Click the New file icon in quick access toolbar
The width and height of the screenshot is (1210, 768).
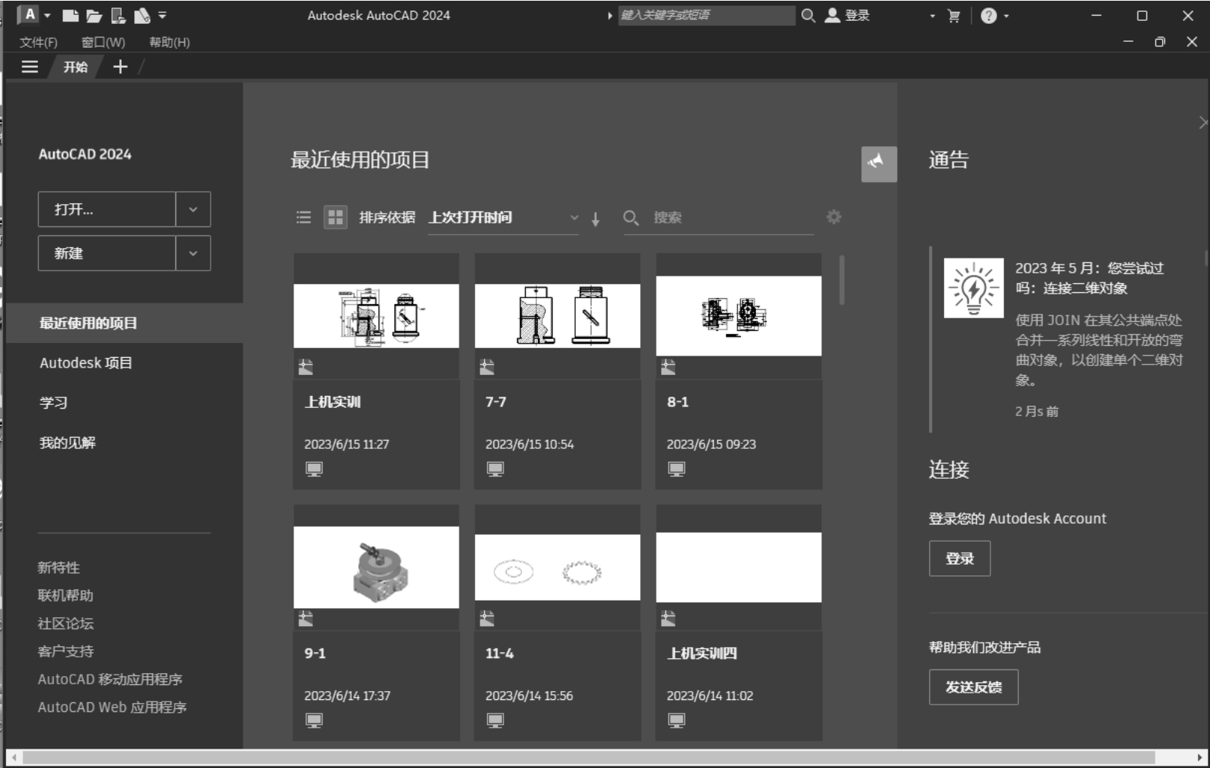click(x=70, y=16)
